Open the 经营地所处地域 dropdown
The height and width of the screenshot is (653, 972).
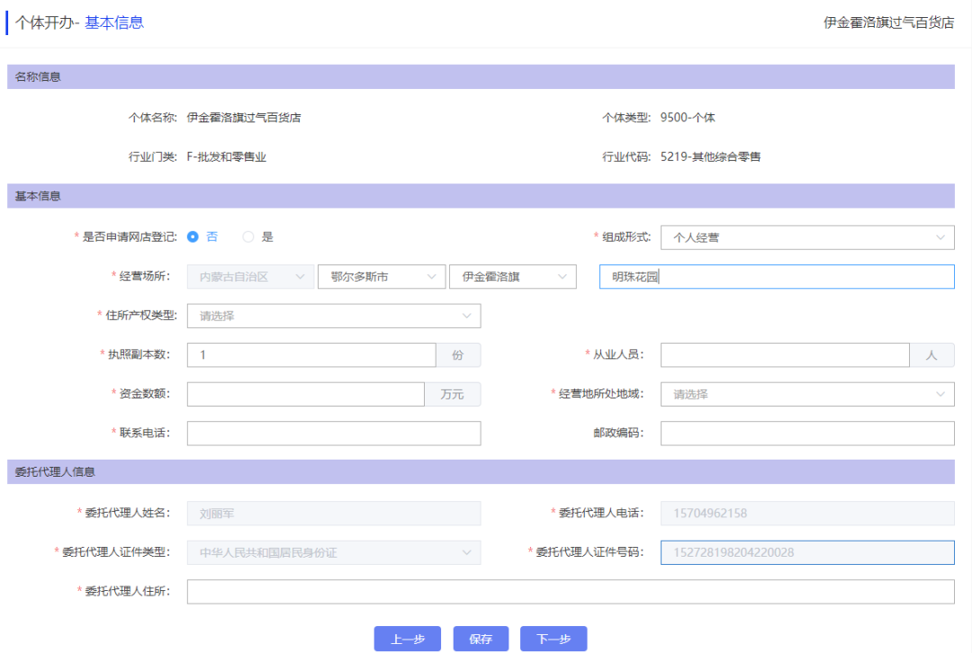coord(805,394)
